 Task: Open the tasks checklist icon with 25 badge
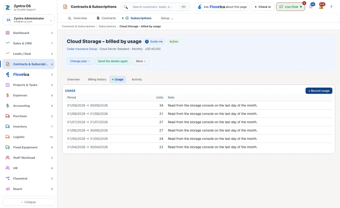tap(311, 7)
